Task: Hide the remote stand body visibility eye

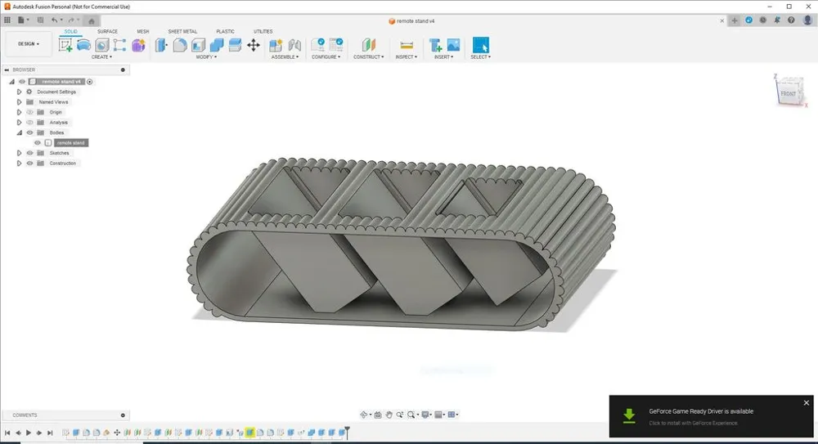Action: point(38,143)
